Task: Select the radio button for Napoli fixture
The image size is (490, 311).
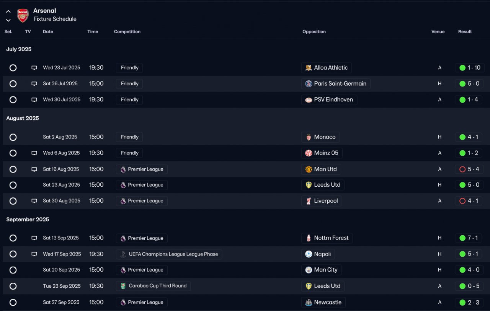Action: click(13, 254)
